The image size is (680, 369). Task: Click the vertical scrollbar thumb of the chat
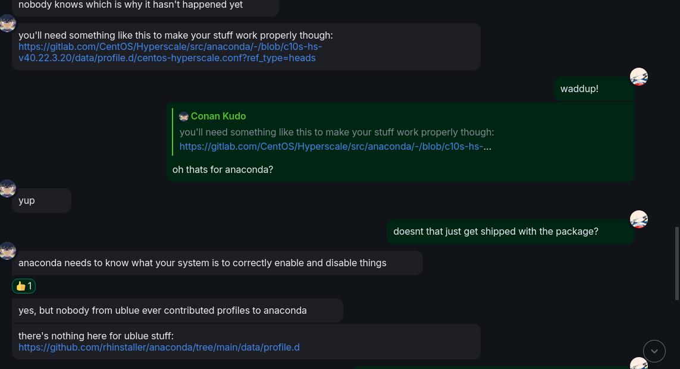[x=676, y=263]
